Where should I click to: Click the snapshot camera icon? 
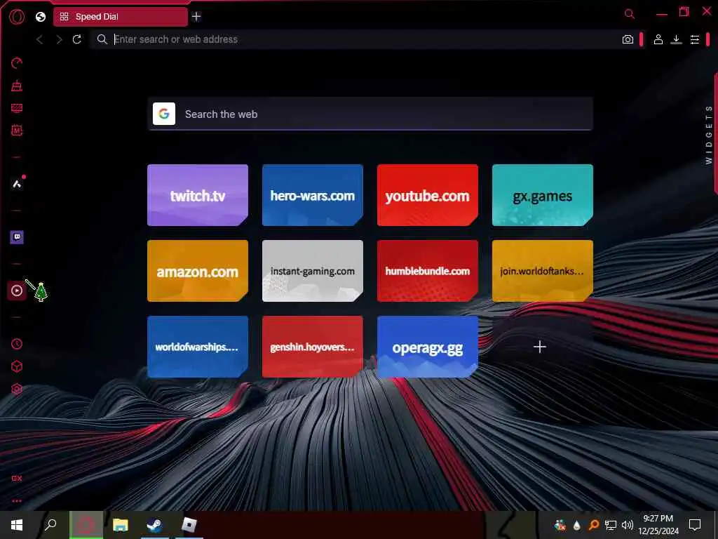coord(628,39)
